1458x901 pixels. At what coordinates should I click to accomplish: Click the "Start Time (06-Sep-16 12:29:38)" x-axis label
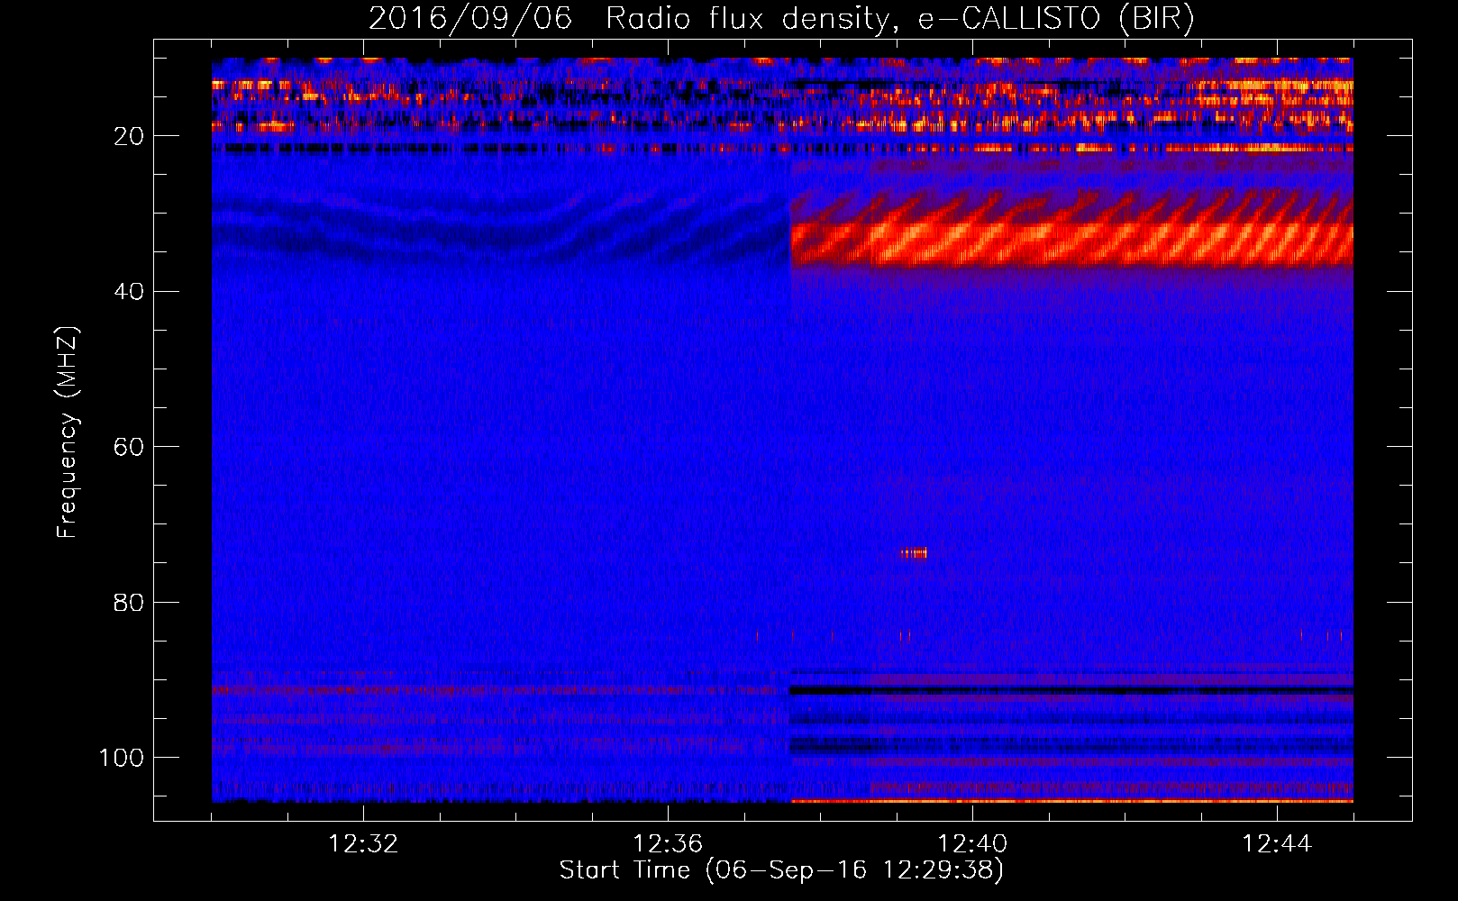click(781, 870)
